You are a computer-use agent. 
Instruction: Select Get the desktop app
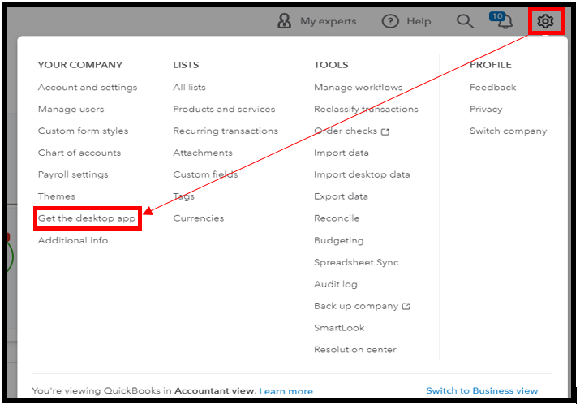pyautogui.click(x=87, y=218)
